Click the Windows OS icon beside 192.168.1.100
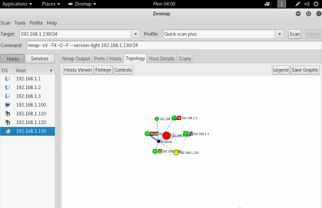This screenshot has width=322, height=208. [7, 105]
